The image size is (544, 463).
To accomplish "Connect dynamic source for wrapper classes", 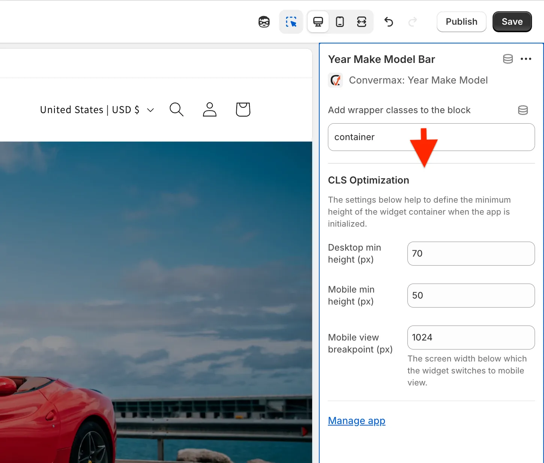I will tap(523, 110).
